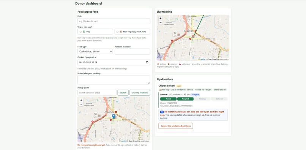Screen dimensions: 306x150
Task: Click the Donor dashboard heading
Action: tap(88, 3)
